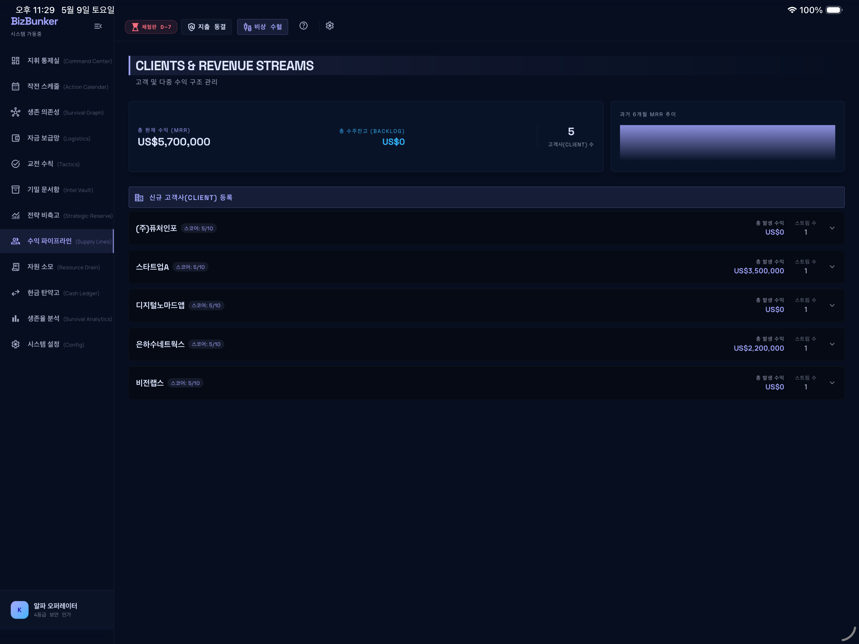The image size is (859, 644).
Task: Click the Logistics wallet icon
Action: (16, 138)
